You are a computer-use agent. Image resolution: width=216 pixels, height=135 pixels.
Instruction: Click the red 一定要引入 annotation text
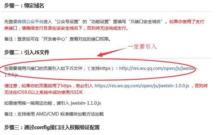click(142, 47)
